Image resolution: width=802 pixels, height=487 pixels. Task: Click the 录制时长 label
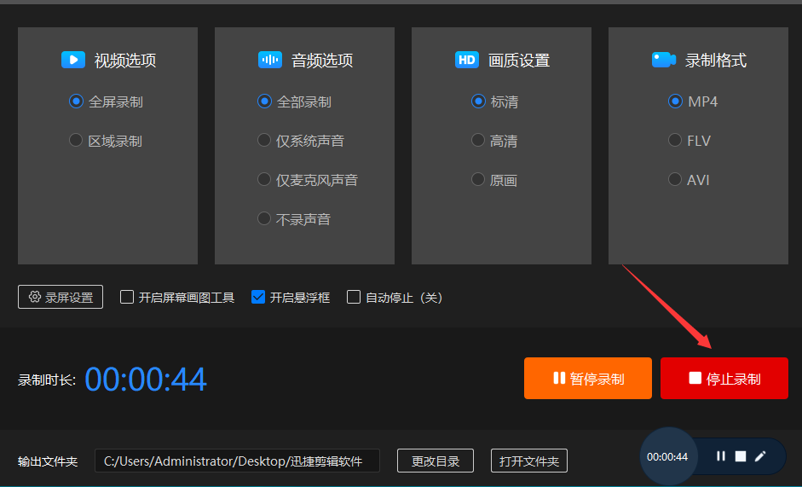pyautogui.click(x=47, y=380)
